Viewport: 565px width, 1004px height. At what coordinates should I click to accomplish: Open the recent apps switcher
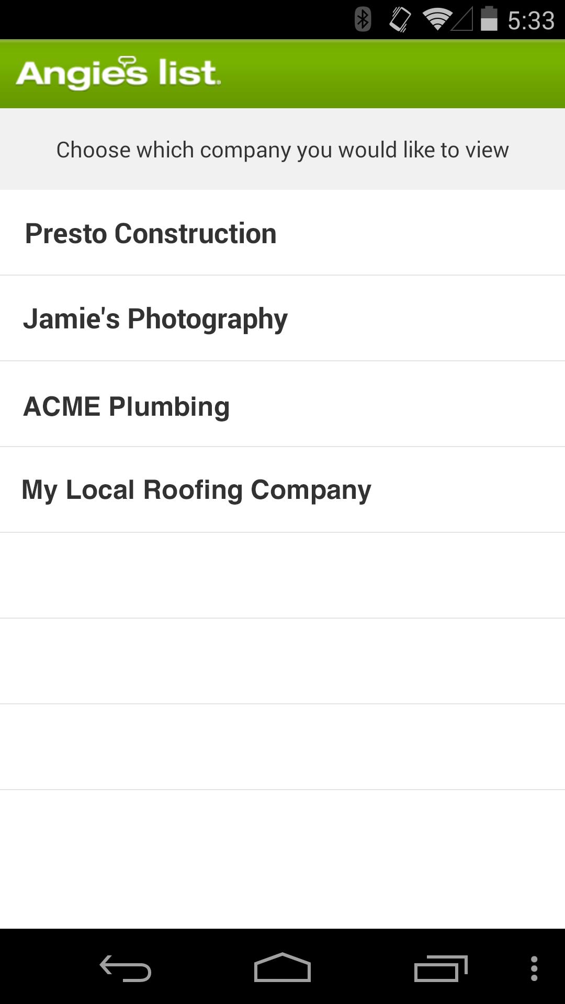(x=440, y=968)
